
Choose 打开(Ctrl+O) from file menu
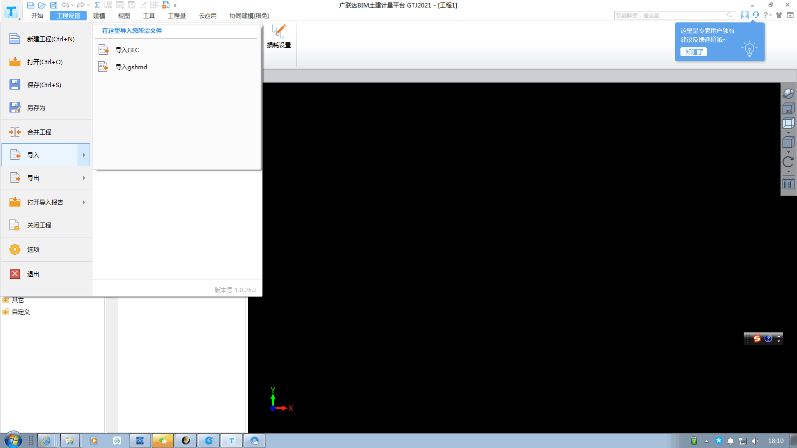(46, 62)
